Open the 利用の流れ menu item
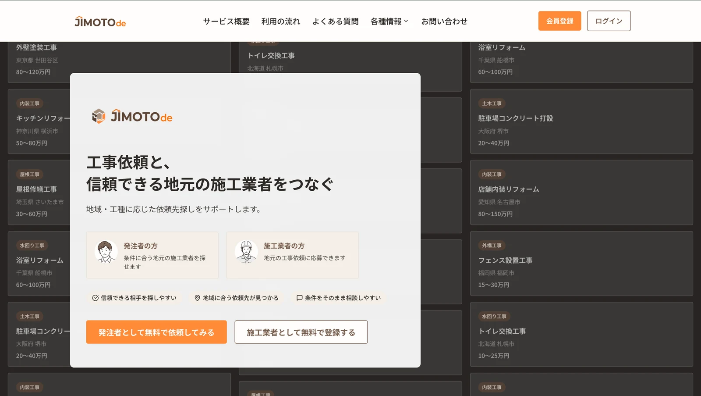The image size is (701, 396). 281,21
